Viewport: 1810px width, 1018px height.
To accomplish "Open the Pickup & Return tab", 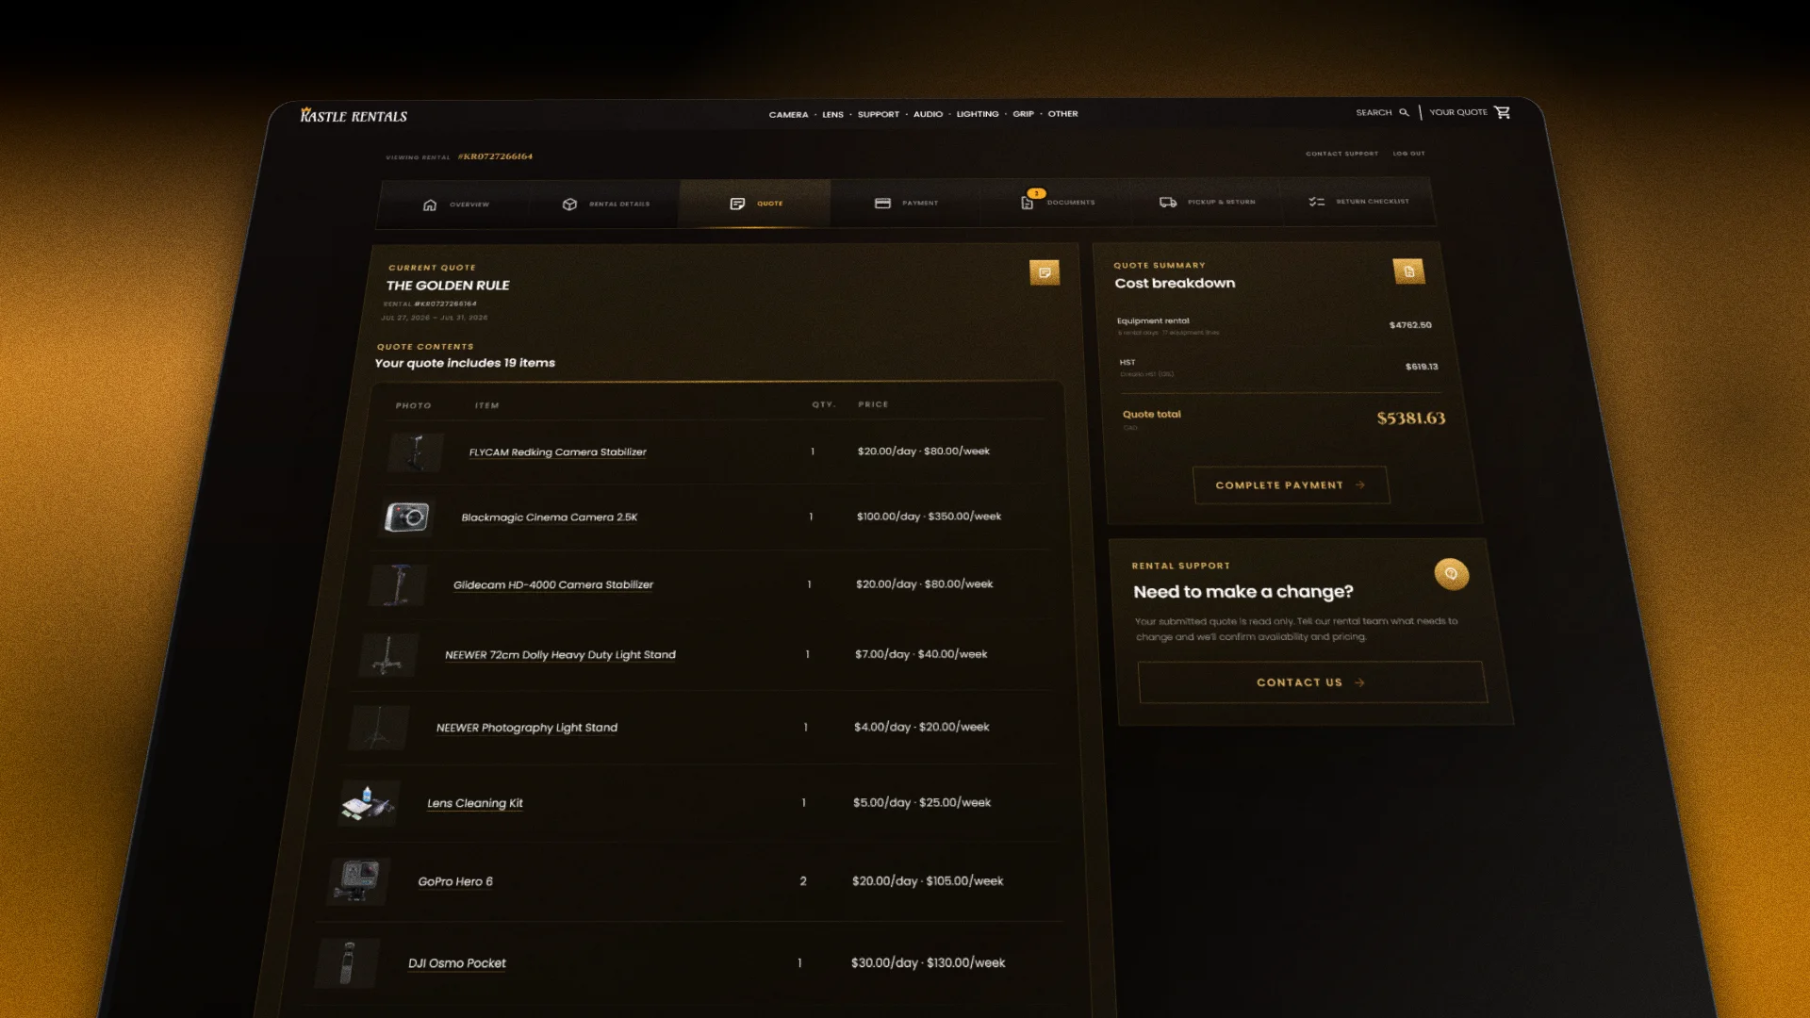I will (x=1208, y=202).
